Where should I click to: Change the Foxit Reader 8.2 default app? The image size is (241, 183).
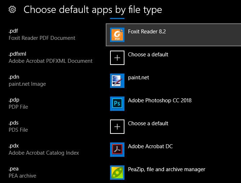pyautogui.click(x=173, y=35)
